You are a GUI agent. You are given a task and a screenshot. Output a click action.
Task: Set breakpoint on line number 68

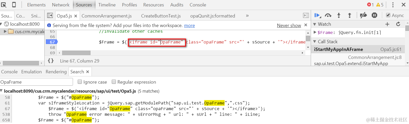(x=52, y=47)
